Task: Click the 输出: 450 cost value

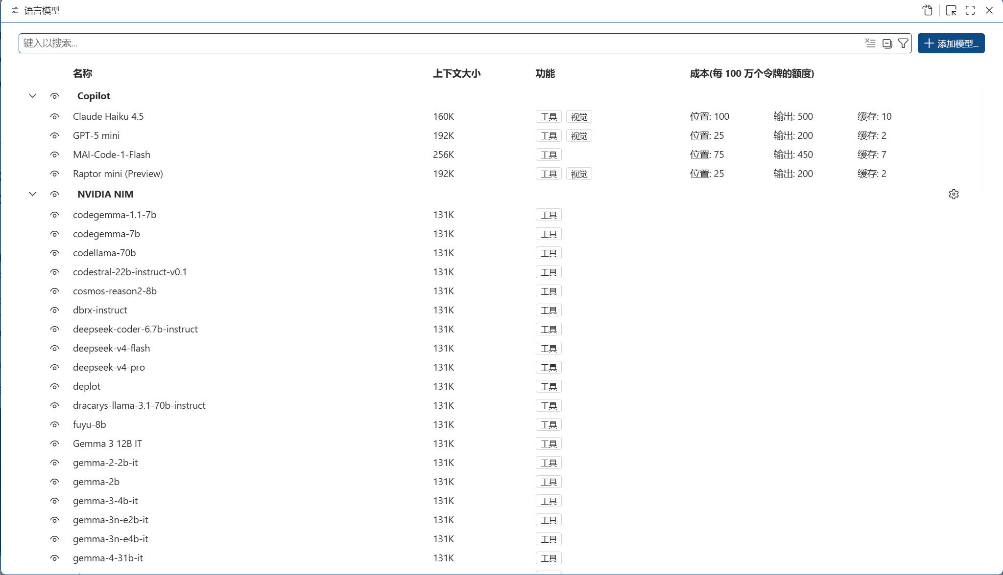Action: point(793,155)
